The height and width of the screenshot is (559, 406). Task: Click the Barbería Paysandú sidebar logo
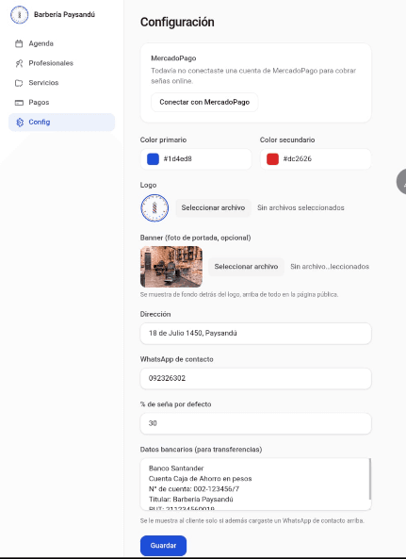pos(19,15)
